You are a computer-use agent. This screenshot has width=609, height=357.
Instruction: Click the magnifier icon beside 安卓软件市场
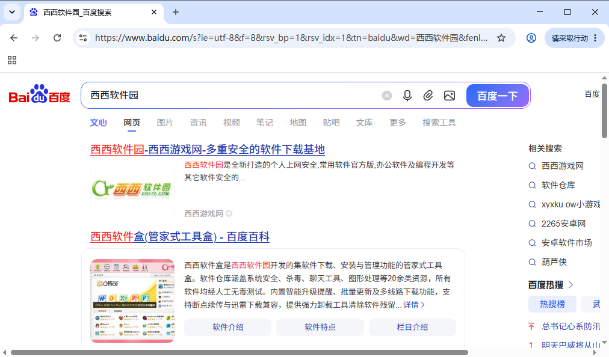[x=532, y=243]
